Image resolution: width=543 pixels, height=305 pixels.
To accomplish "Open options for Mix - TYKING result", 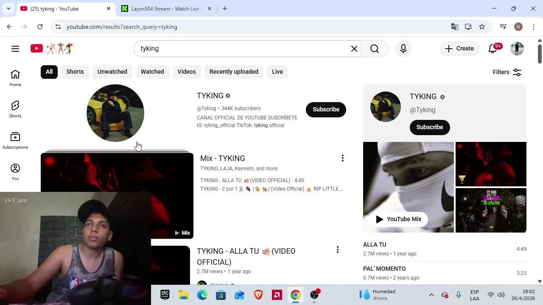I will pyautogui.click(x=343, y=158).
